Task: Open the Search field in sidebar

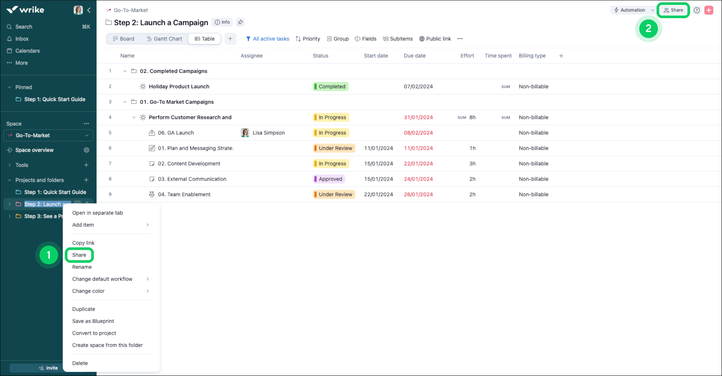Action: (x=24, y=27)
